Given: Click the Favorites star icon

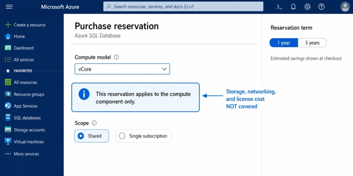Looking at the screenshot, I should (x=8, y=71).
